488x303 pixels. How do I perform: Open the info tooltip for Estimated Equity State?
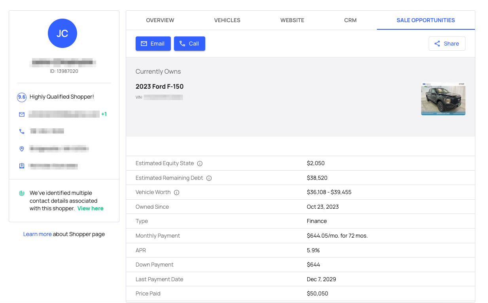[200, 163]
